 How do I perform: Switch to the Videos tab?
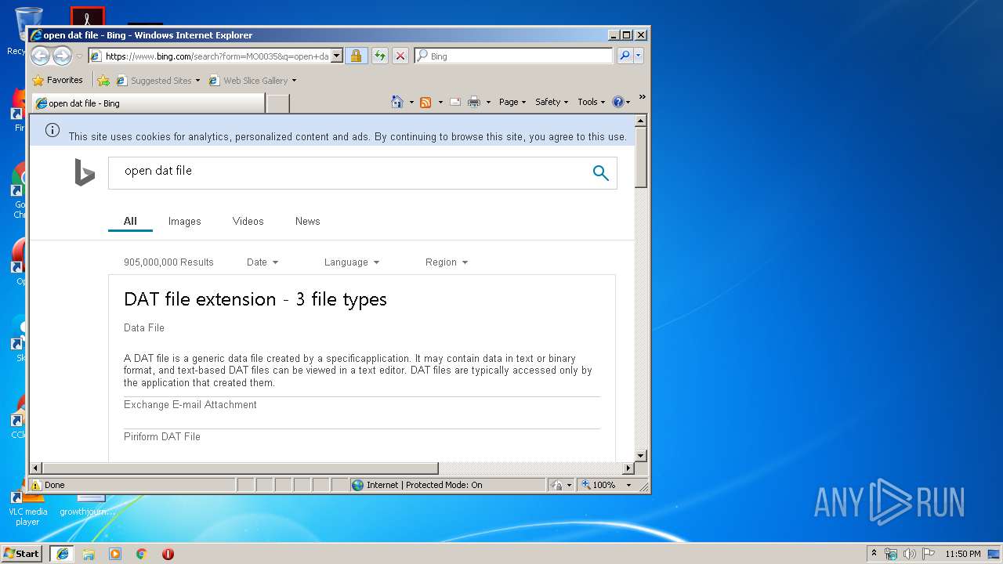pyautogui.click(x=248, y=222)
